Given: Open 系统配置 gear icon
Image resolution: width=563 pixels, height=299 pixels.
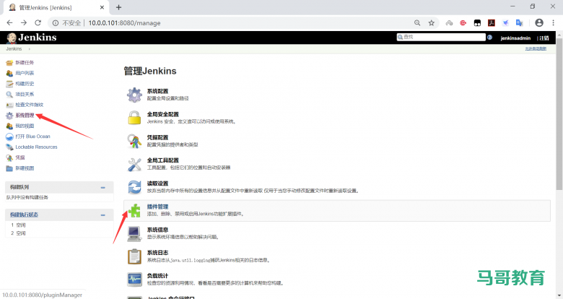Looking at the screenshot, I should (134, 95).
